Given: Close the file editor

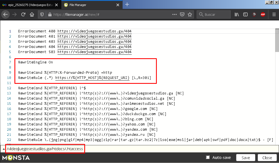Looking at the screenshot, I should 267,158.
